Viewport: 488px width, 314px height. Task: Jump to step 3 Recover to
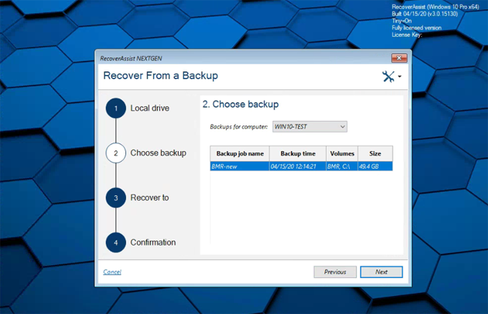click(116, 198)
